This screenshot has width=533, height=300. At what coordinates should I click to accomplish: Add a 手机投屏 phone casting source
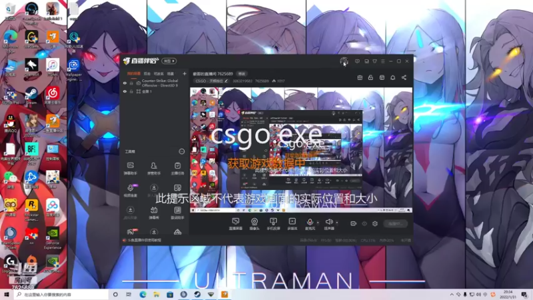coord(273,224)
